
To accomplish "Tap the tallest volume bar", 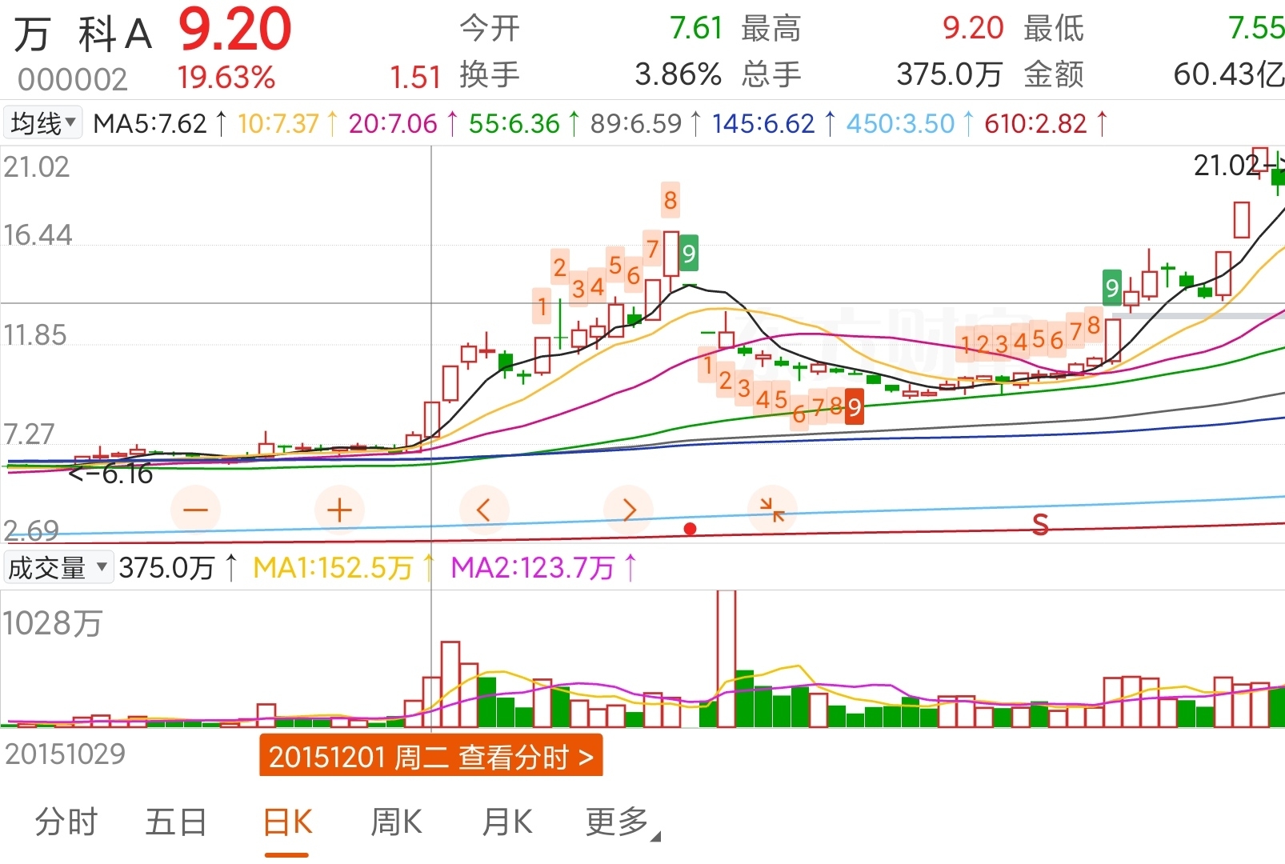I will tap(726, 658).
